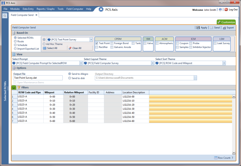Select the Route radio option
This screenshot has width=241, height=166.
(15, 41)
